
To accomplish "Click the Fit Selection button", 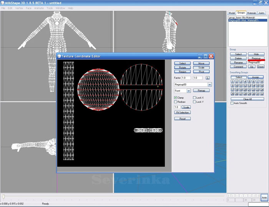I will 182,112.
